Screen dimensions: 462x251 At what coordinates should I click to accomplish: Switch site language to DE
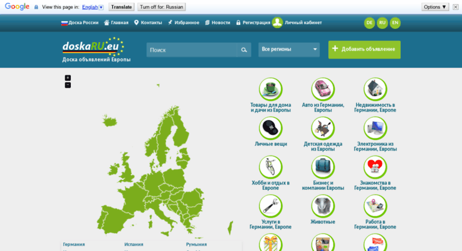point(369,23)
